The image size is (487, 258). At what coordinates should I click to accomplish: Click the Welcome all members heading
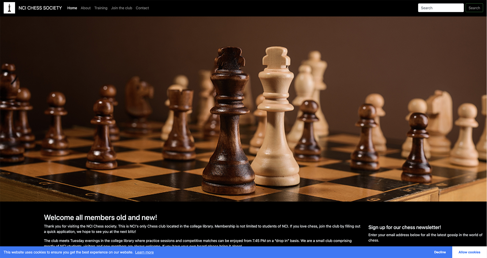[100, 217]
